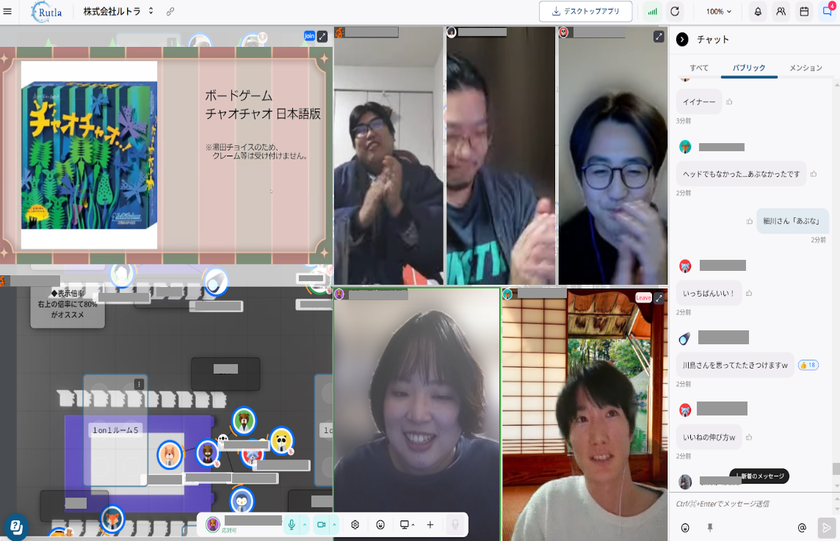This screenshot has height=541, width=840.
Task: Insert a mention with the @ icon
Action: point(802,527)
